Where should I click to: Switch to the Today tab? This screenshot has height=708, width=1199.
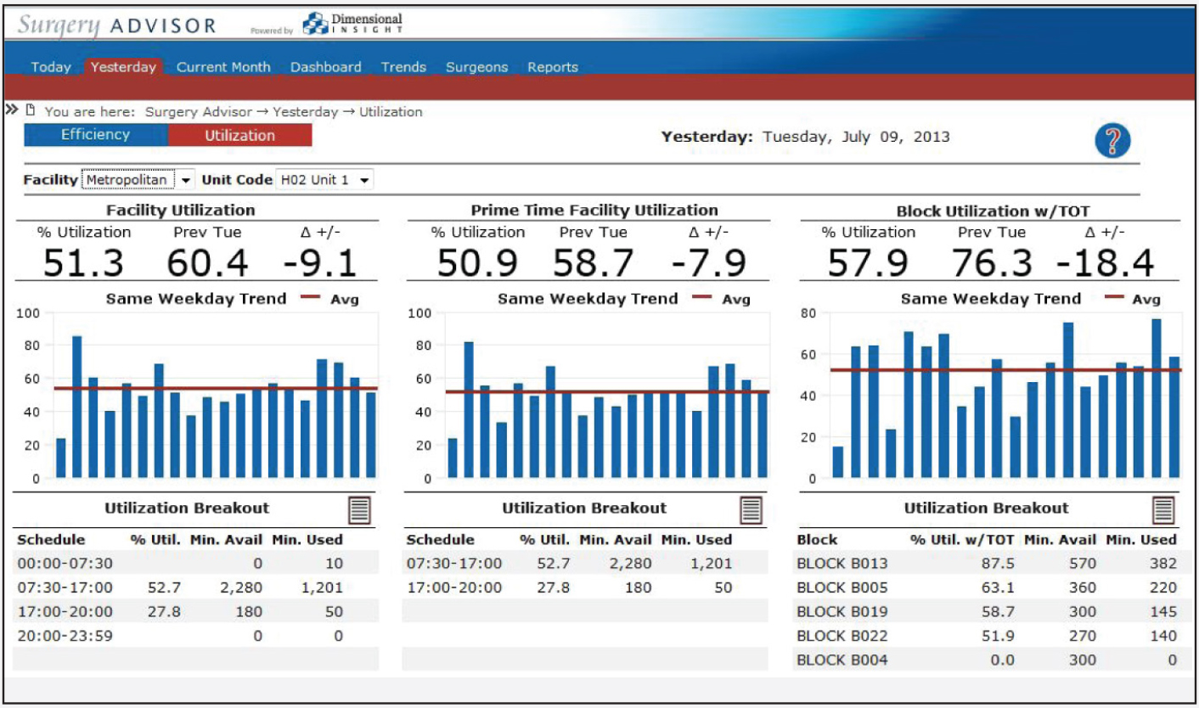[51, 67]
